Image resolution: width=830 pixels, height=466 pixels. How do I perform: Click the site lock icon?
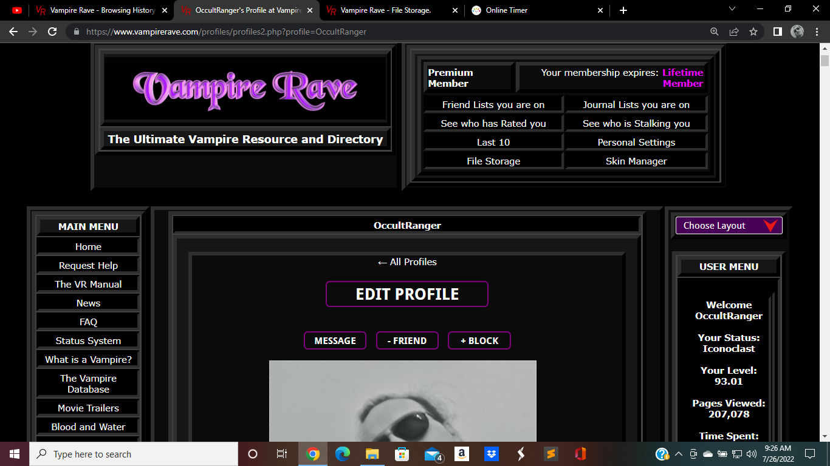[76, 32]
